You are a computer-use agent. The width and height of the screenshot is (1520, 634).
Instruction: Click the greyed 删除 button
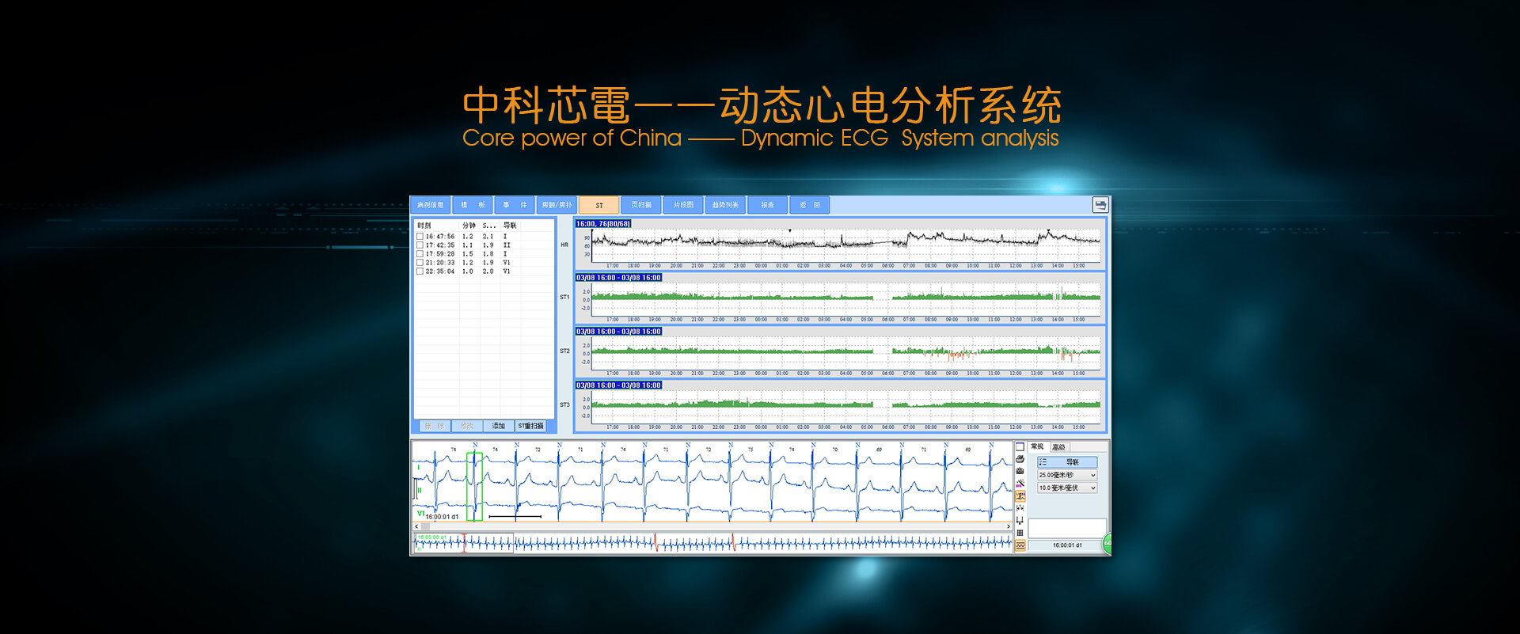[x=434, y=426]
